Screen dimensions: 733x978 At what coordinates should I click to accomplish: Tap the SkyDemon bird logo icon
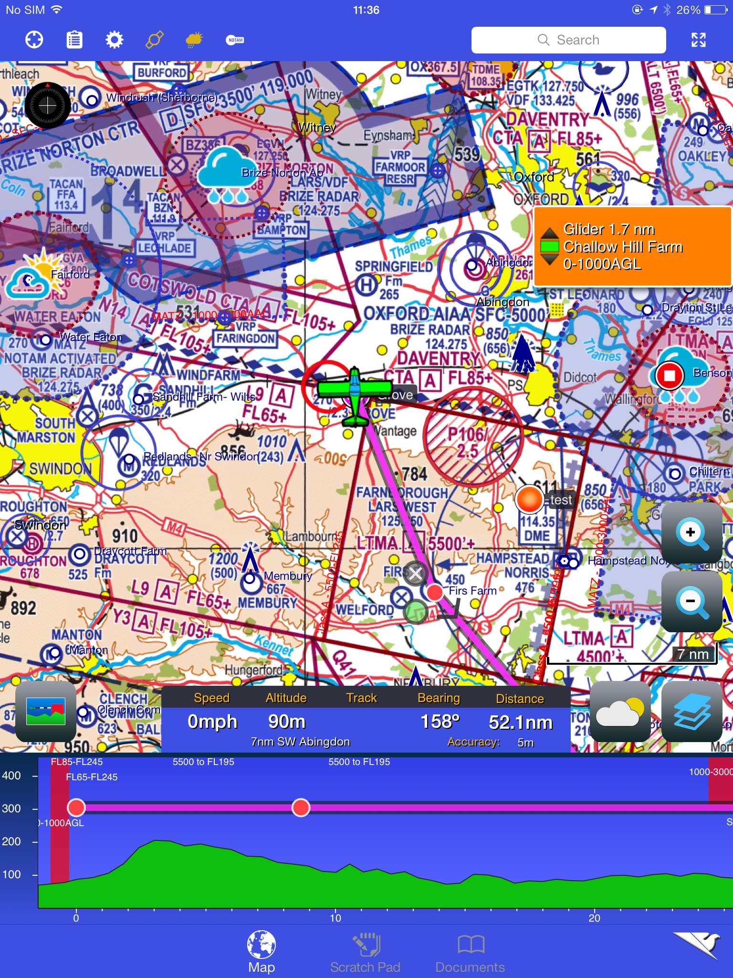click(697, 945)
